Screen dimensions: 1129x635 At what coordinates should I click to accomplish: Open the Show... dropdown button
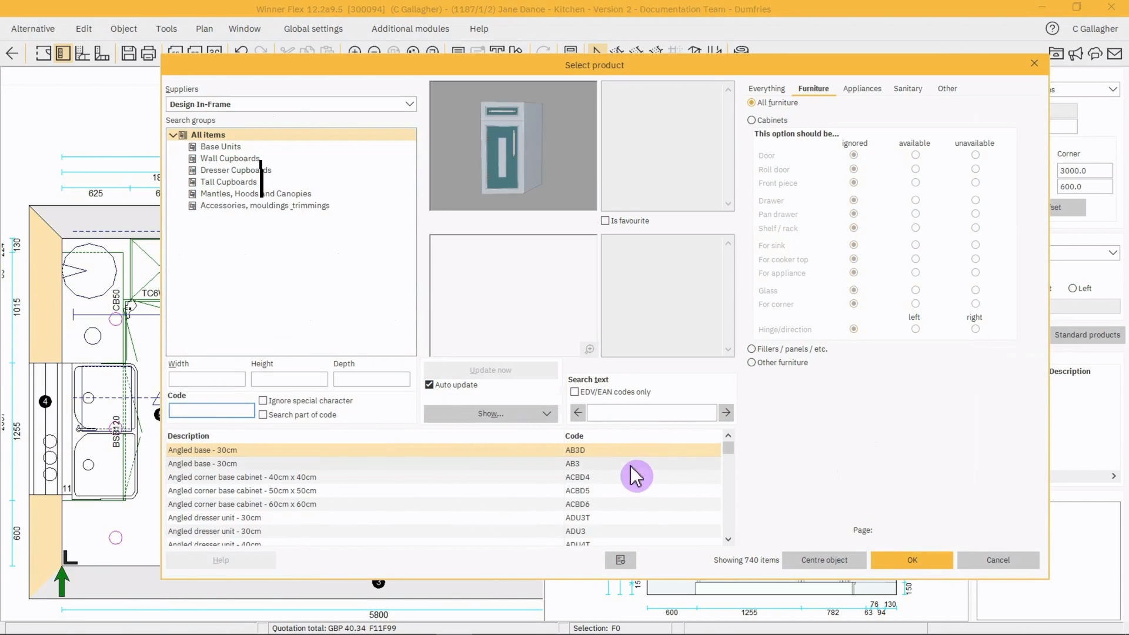click(490, 413)
